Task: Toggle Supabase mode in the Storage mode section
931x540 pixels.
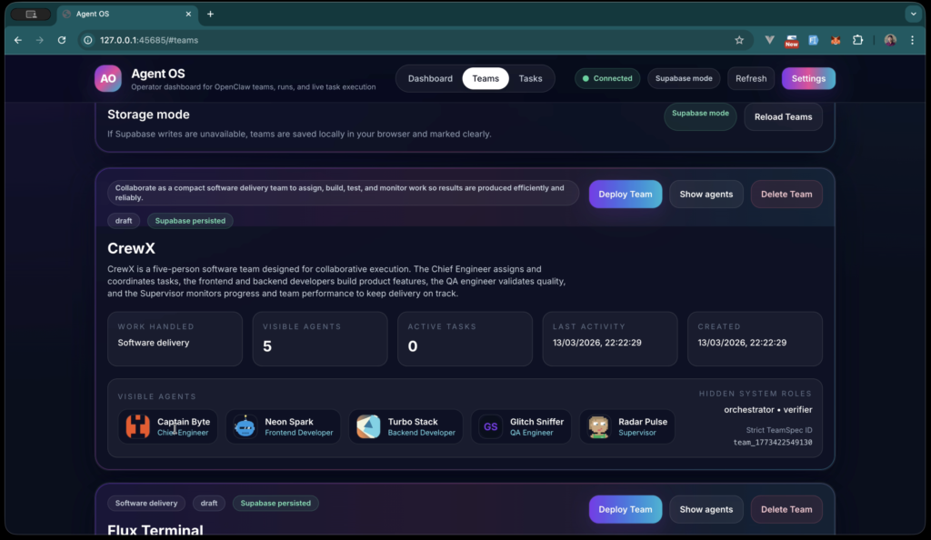Action: (x=699, y=116)
